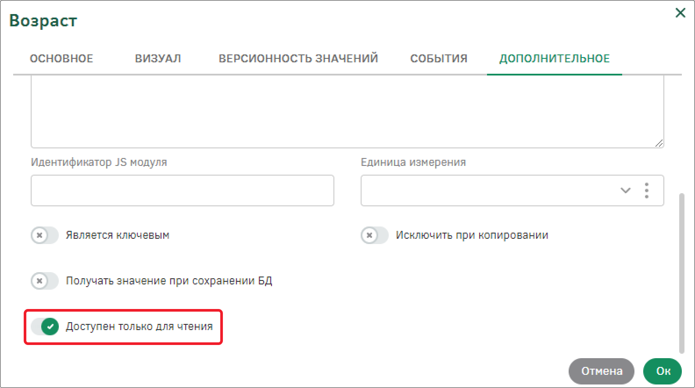The width and height of the screenshot is (695, 388).
Task: Close the Возраст dialog with the X icon
Action: coord(680,13)
